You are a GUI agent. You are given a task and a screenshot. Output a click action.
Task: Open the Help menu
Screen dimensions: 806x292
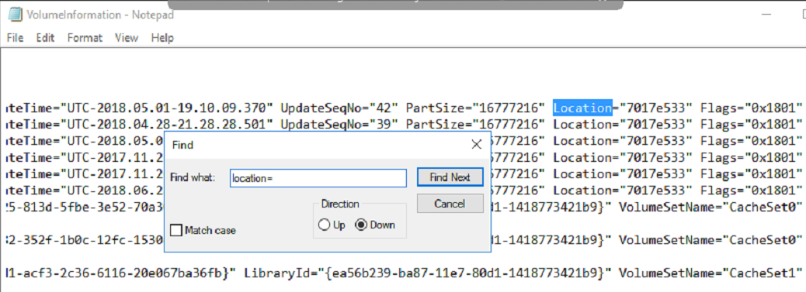162,37
